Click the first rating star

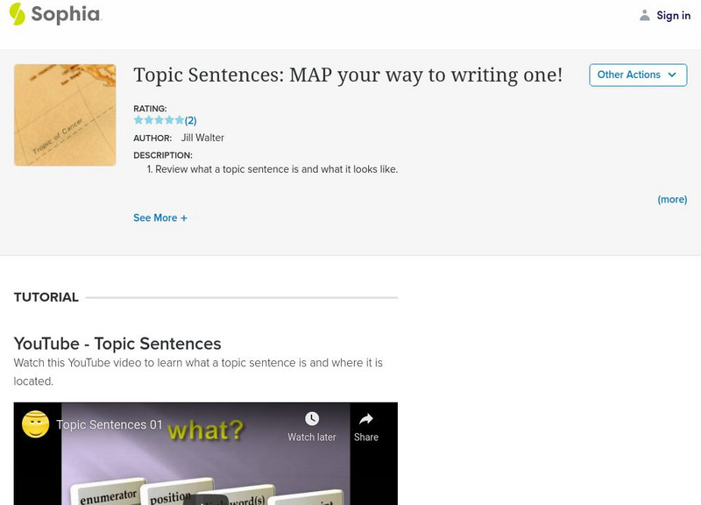coord(138,120)
